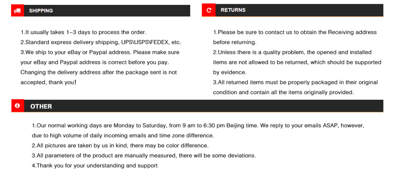Click the eBay or Paypal address line

pos(100,52)
